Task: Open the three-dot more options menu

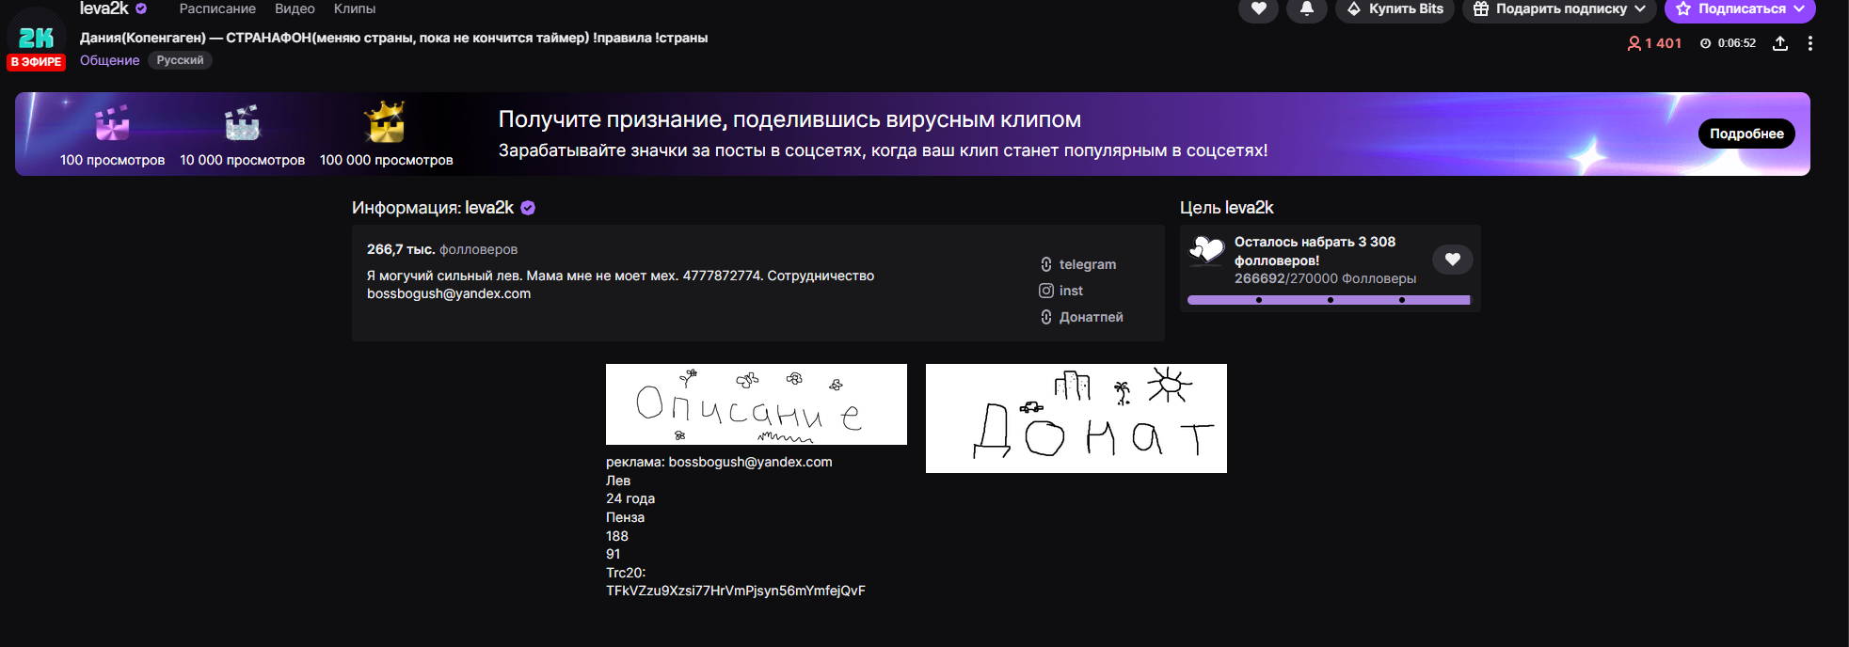Action: click(1810, 43)
